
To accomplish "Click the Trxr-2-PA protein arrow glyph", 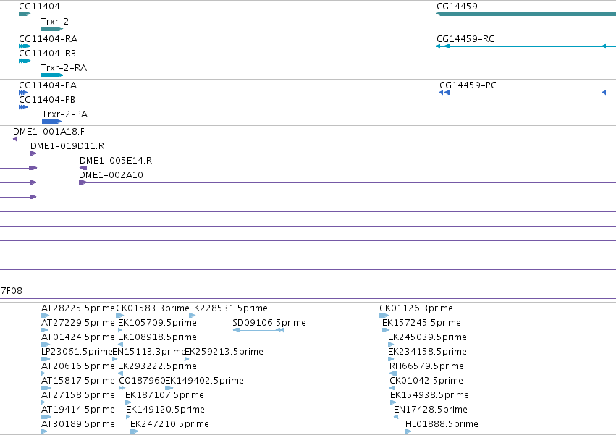I will tap(51, 122).
